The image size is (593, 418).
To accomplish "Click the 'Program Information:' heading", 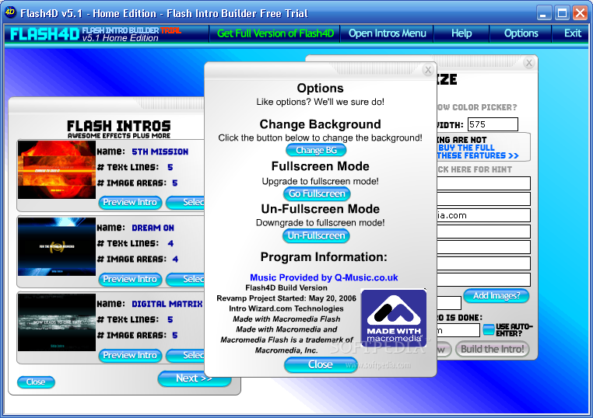I will point(324,257).
